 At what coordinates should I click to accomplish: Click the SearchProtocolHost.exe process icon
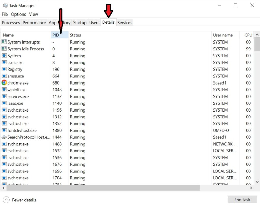4,137
